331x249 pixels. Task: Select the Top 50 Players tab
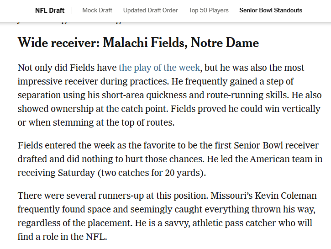click(x=209, y=10)
